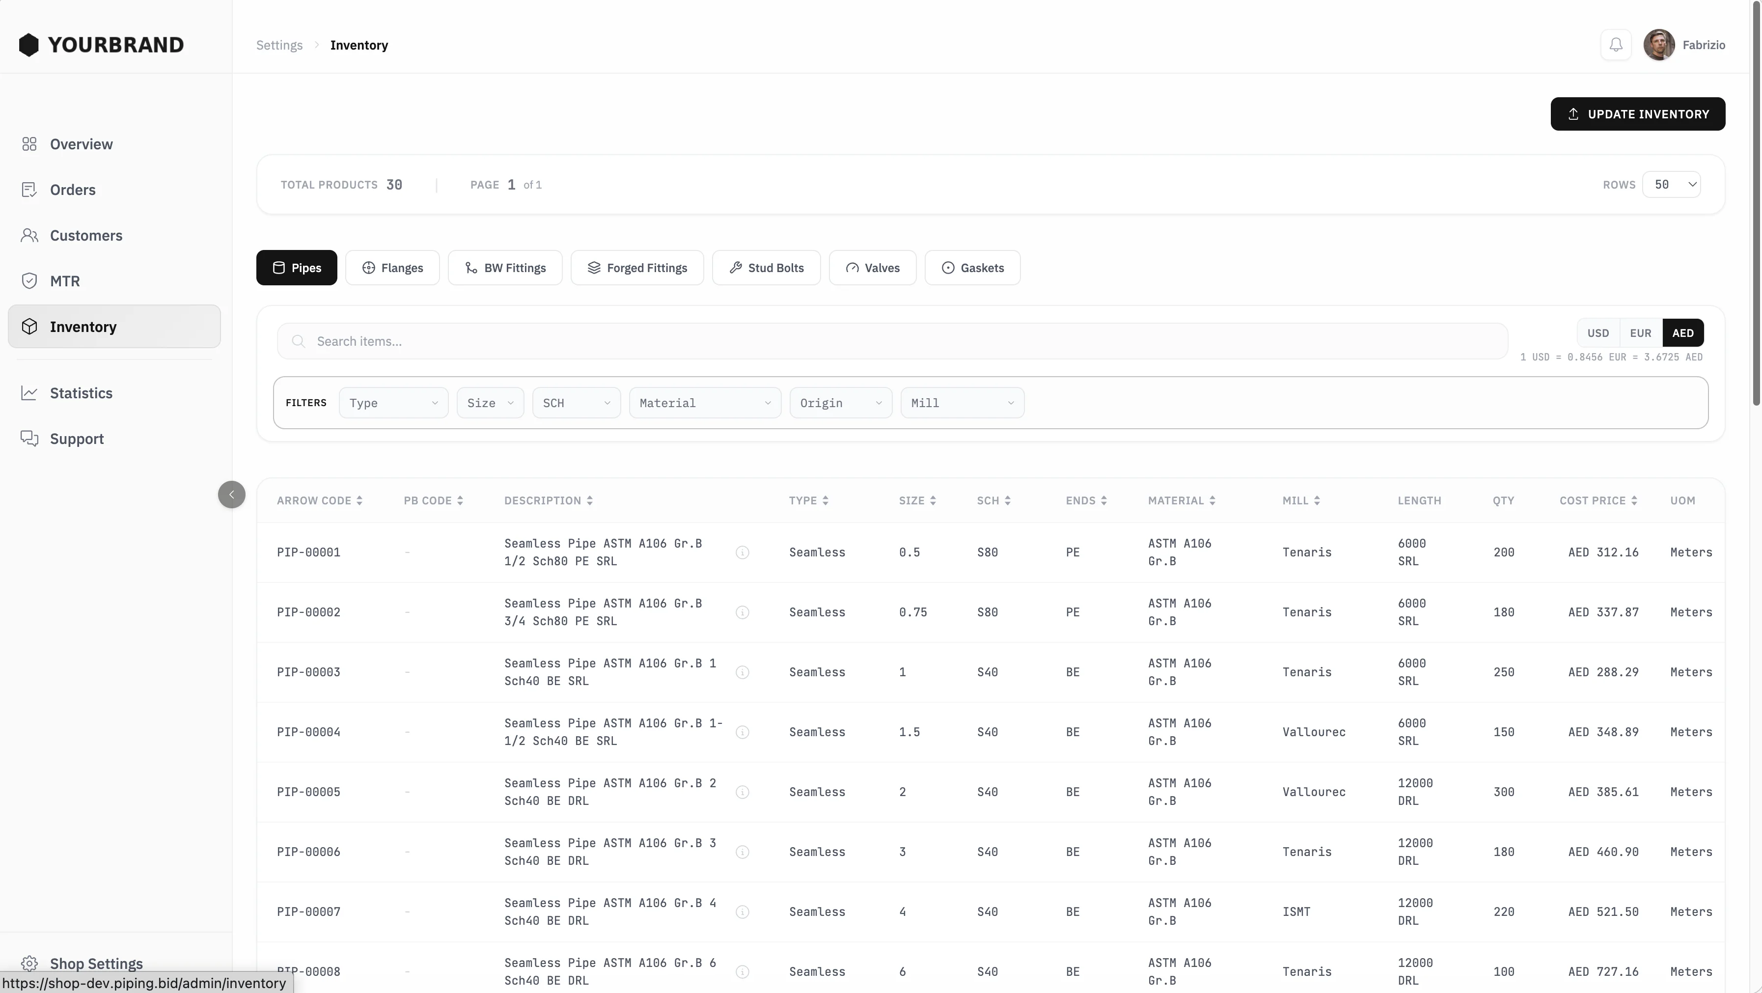Switch currency to USD
The width and height of the screenshot is (1762, 993).
(1598, 333)
